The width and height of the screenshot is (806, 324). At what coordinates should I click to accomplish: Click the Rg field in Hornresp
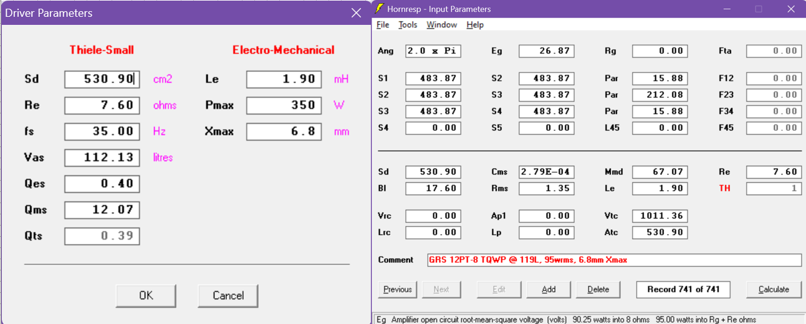coord(660,51)
